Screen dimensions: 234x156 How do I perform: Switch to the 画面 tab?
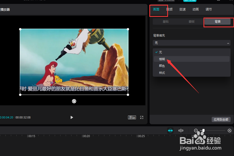pos(156,9)
